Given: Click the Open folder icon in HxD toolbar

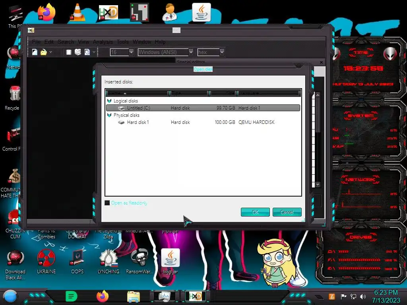Looking at the screenshot, I should click(43, 52).
